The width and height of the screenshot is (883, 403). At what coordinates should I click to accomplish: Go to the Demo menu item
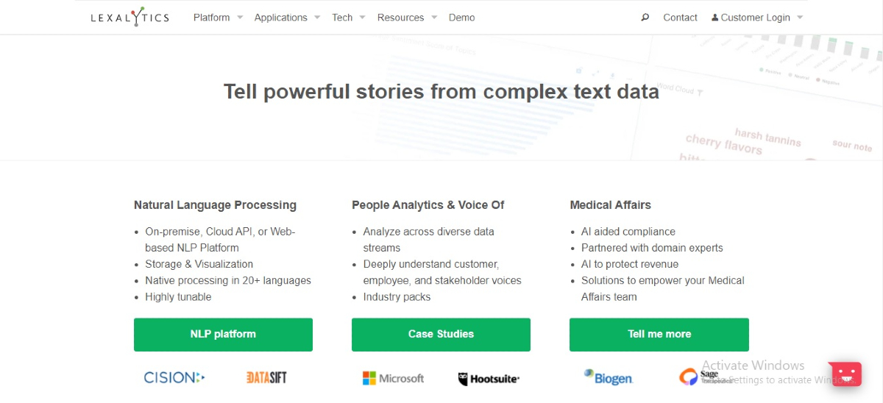(x=461, y=18)
